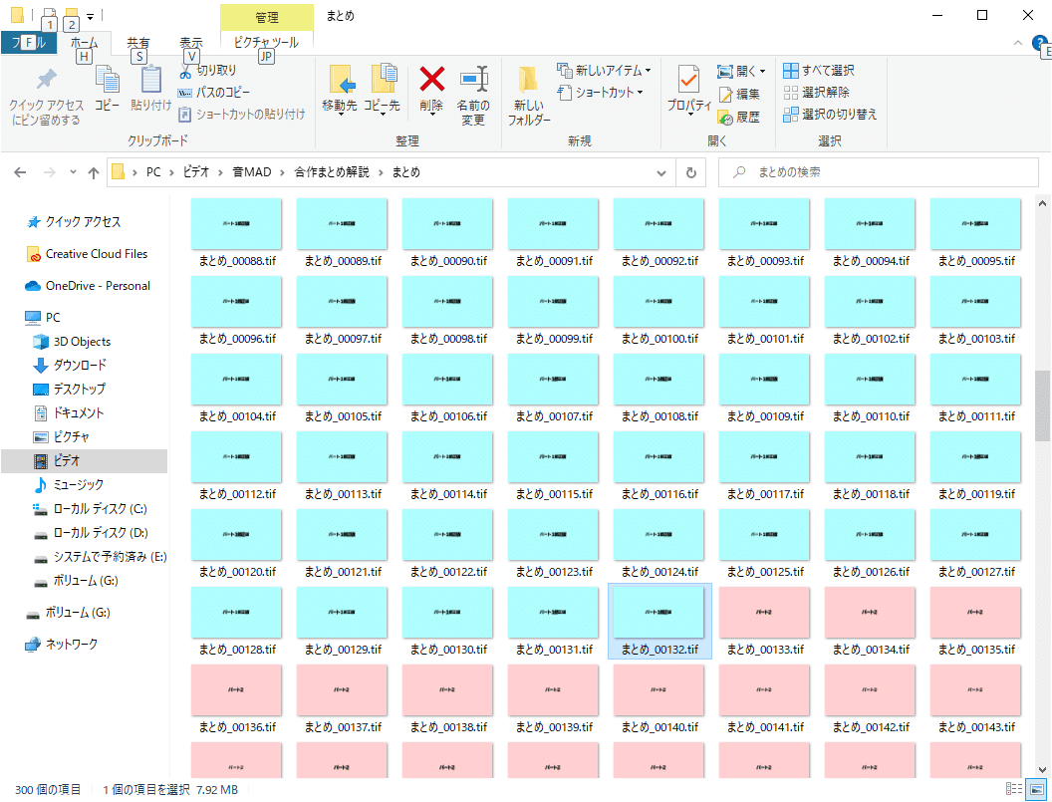
Task: Expand path chevron after 音MAD
Action: (283, 172)
